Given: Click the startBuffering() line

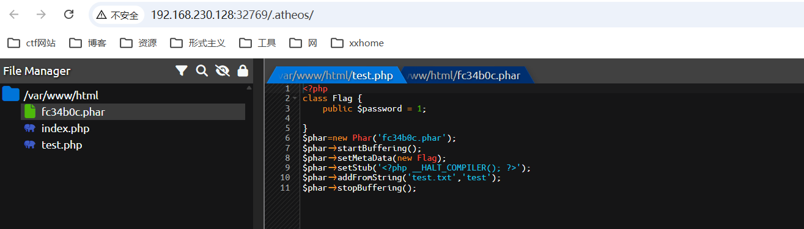Looking at the screenshot, I should tap(362, 148).
